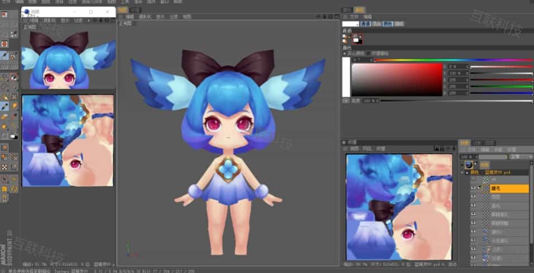Toggle eye icon of the last fully visible layer row

point(473,258)
